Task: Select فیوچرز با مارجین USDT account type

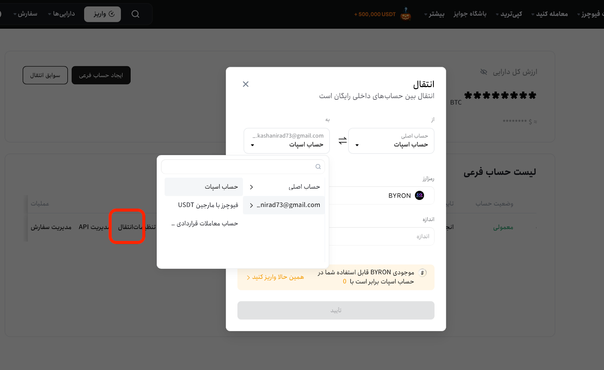Action: (x=204, y=205)
